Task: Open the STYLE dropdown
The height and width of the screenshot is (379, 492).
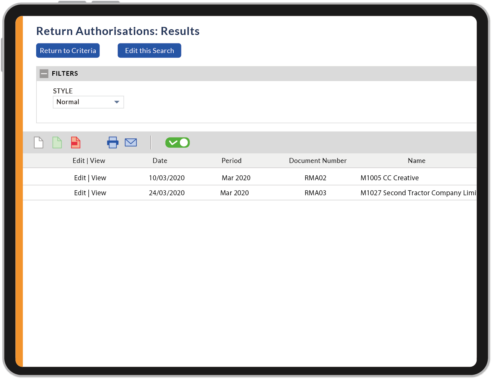Action: coord(88,102)
